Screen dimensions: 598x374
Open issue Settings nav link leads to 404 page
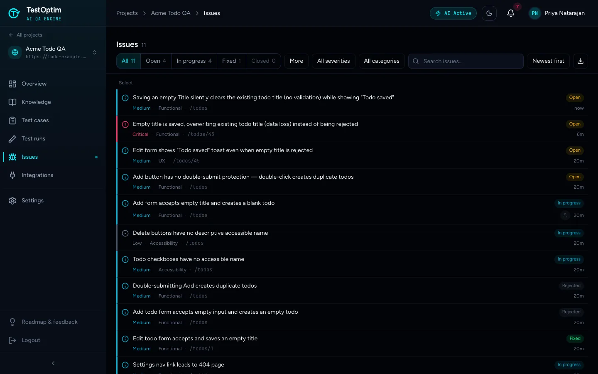tap(352, 366)
